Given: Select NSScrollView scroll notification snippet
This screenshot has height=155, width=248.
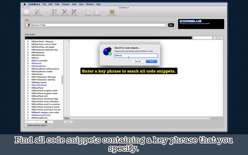Looking at the screenshot, I should coord(45,102).
